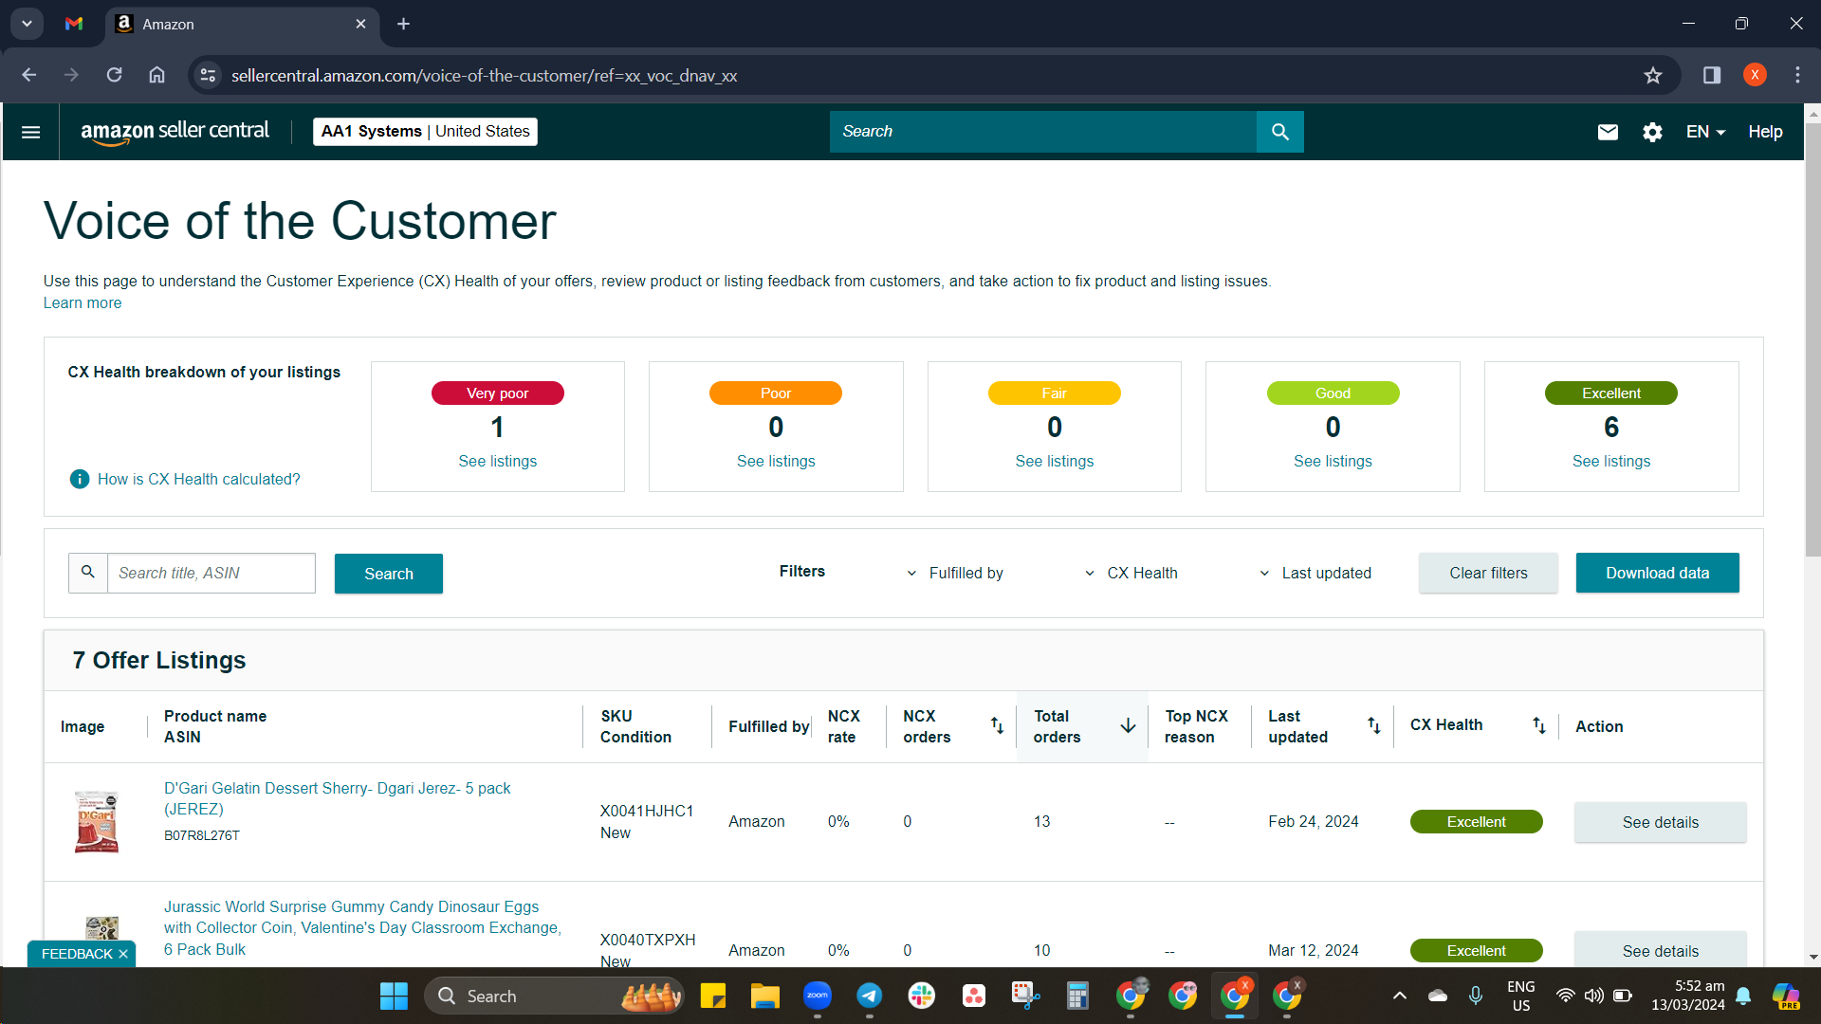
Task: Click the Fair yellow badge
Action: pos(1054,393)
